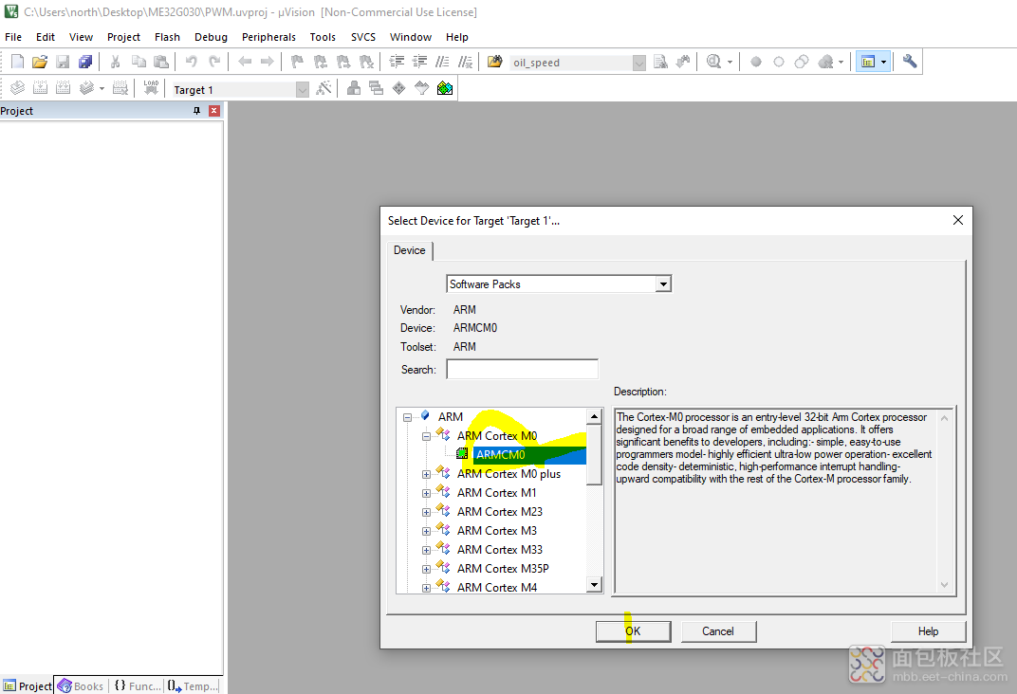This screenshot has height=694, width=1017.
Task: Start the debug session icon
Action: click(713, 62)
